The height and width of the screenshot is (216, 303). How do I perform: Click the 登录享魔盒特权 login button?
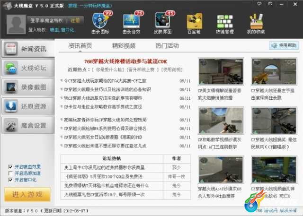click(x=46, y=20)
